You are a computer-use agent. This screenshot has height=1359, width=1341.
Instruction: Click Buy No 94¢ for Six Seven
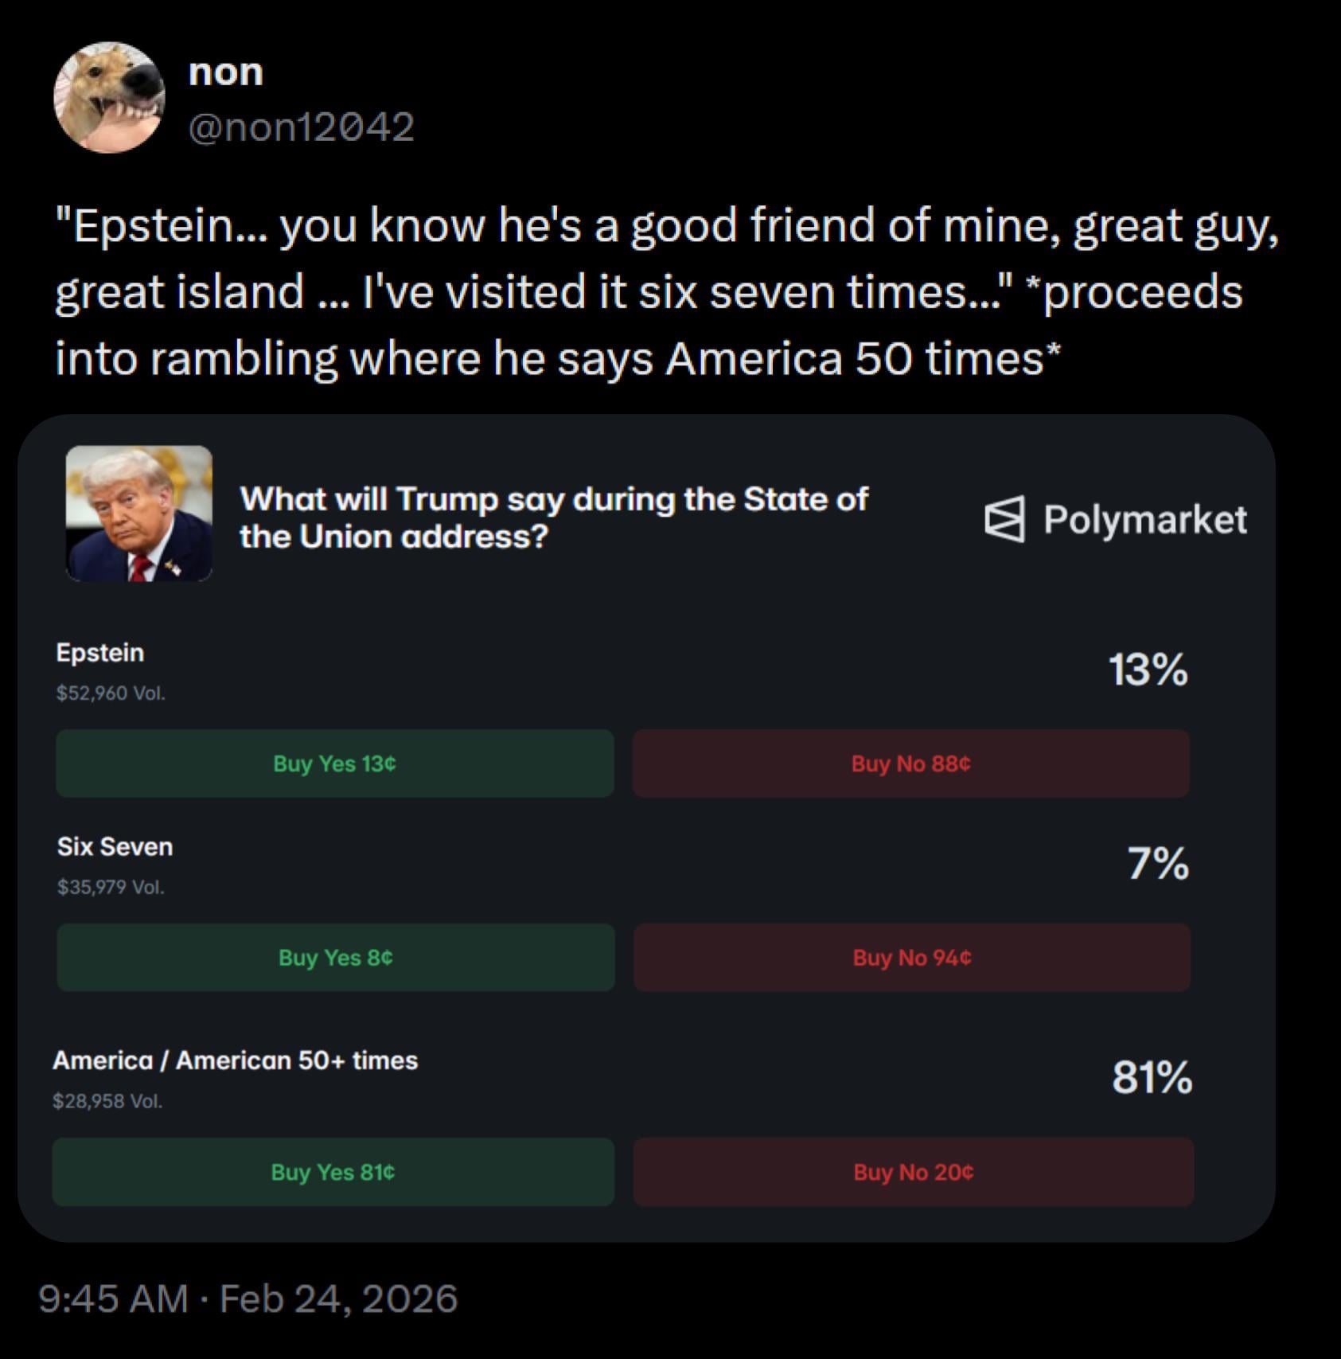911,958
